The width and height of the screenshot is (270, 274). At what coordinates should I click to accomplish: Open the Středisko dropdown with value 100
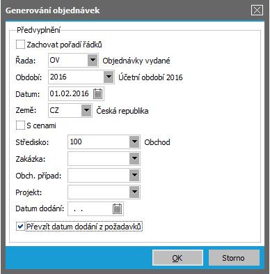[x=134, y=142]
